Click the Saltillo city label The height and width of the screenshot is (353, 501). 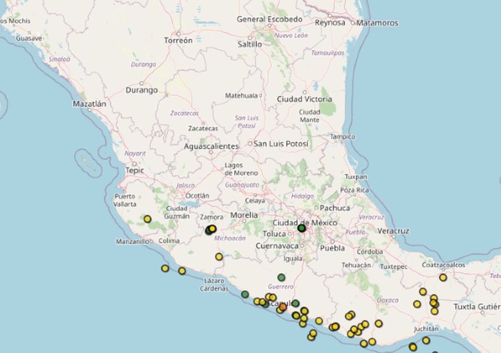coord(249,44)
